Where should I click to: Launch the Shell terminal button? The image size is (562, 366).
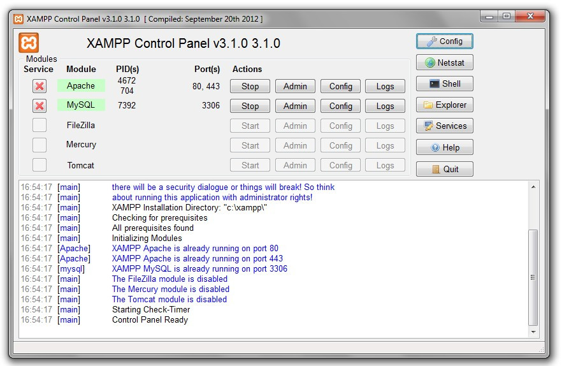(x=445, y=84)
